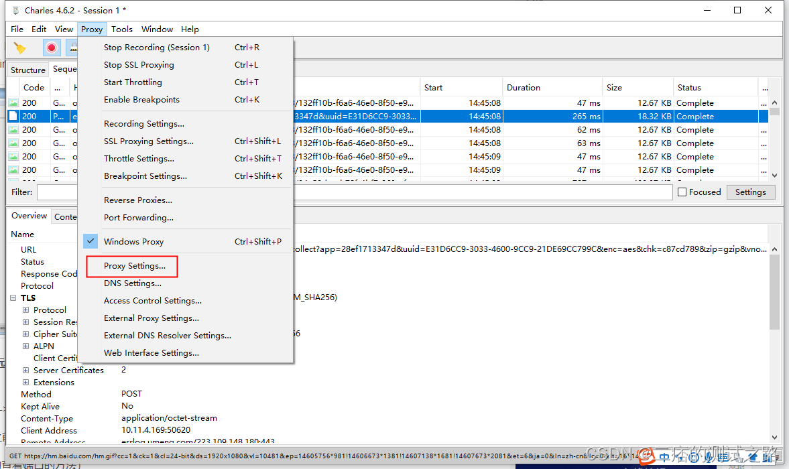
Task: Click the red Stop Recording toolbar button
Action: click(52, 48)
